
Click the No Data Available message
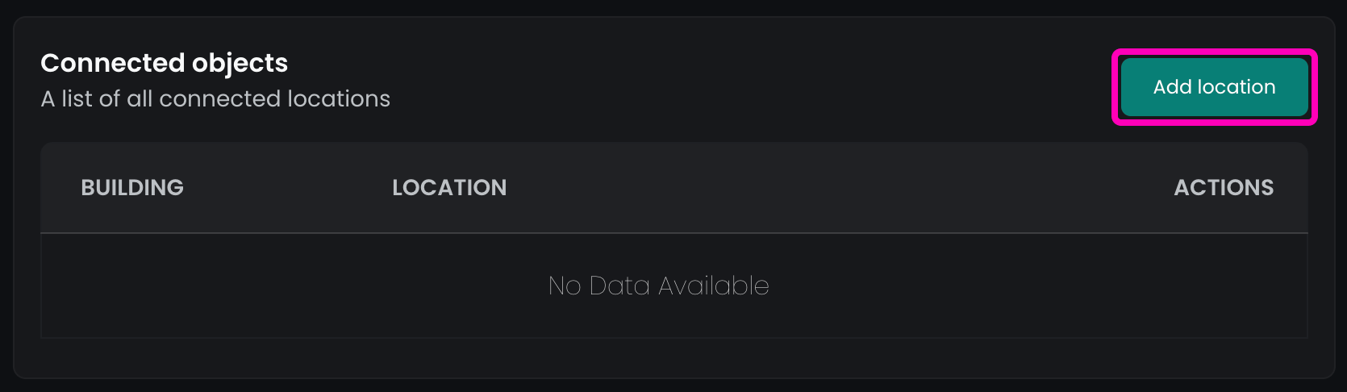click(x=658, y=286)
